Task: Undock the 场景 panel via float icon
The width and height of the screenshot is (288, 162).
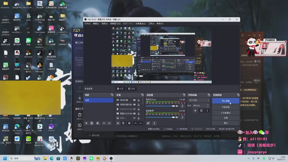Action: [x=112, y=95]
